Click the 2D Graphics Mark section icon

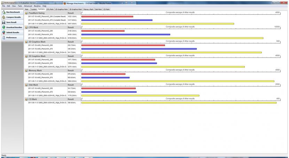[x=26, y=42]
